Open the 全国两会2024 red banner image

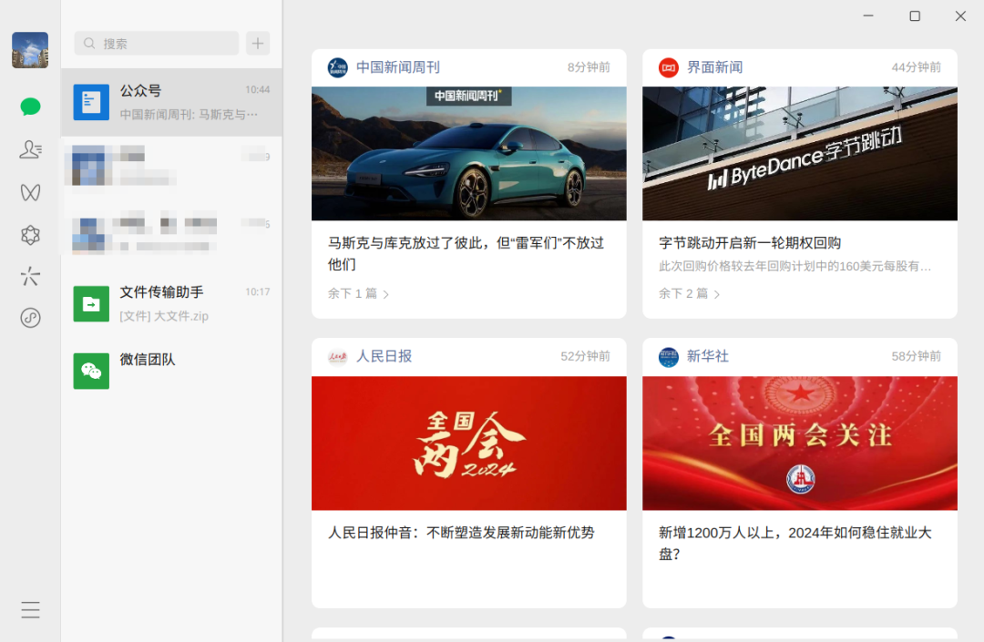click(469, 443)
